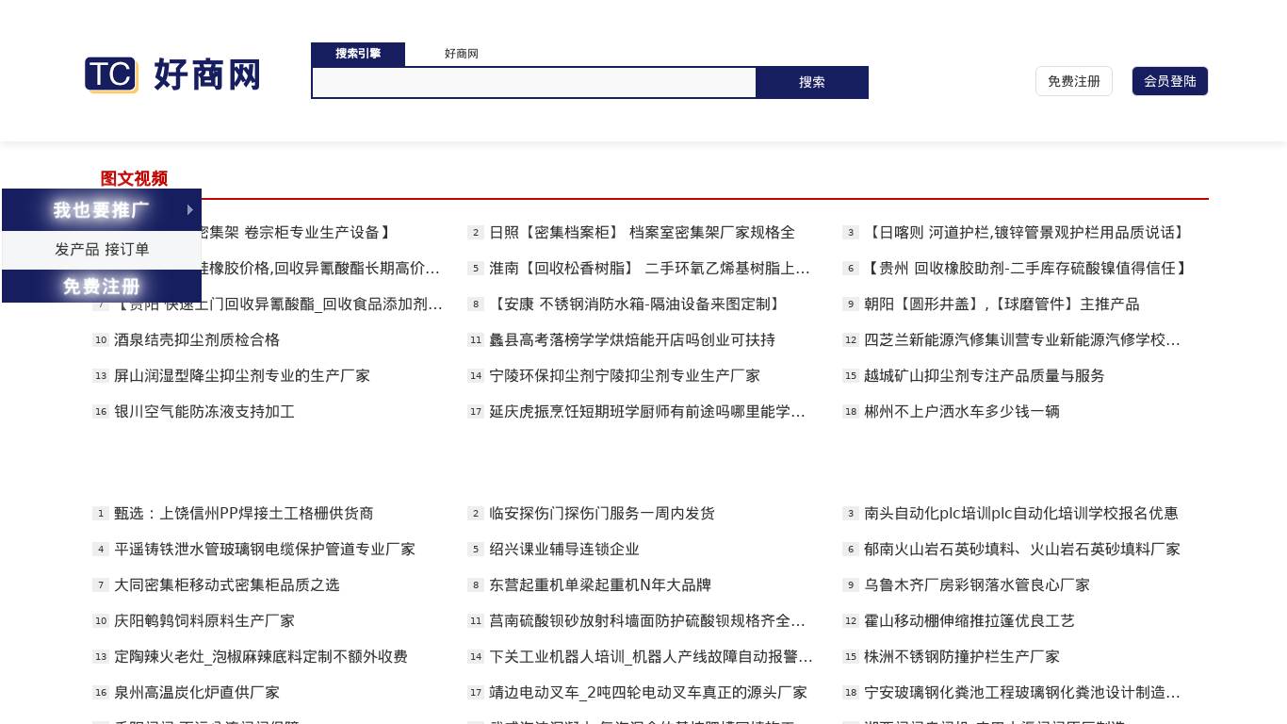Open link 绍兴课业辅导连锁企业
The width and height of the screenshot is (1287, 724).
click(x=564, y=550)
